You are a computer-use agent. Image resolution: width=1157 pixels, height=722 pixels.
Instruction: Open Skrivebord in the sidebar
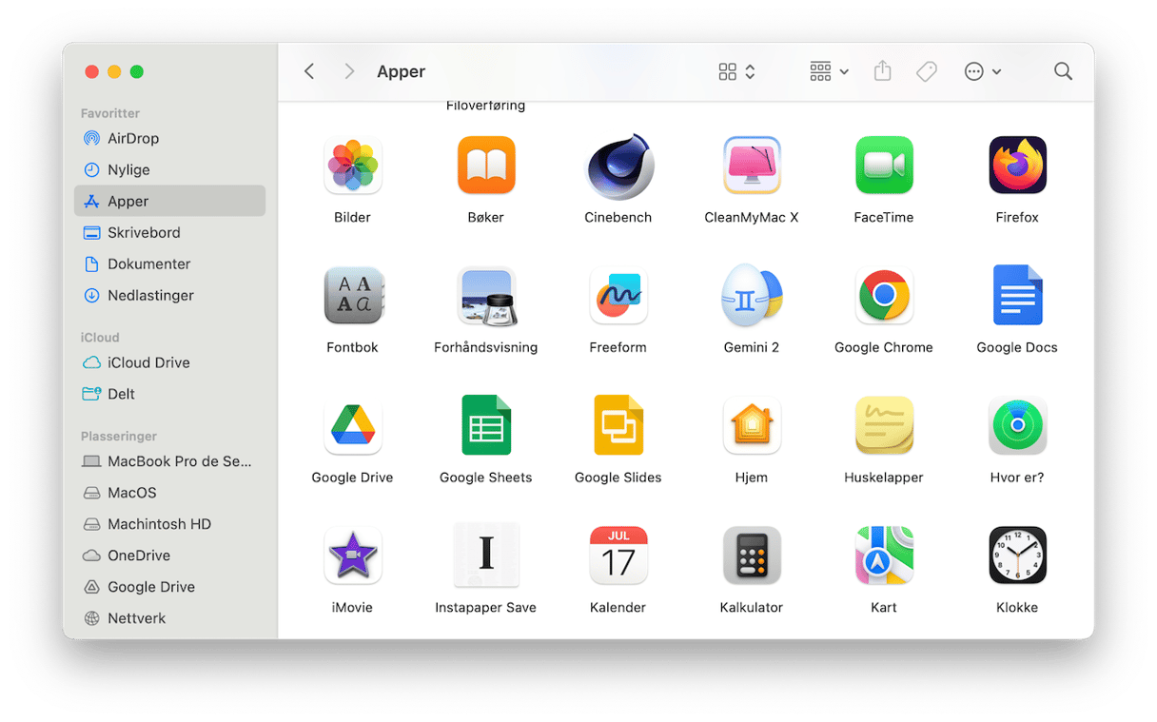click(169, 232)
